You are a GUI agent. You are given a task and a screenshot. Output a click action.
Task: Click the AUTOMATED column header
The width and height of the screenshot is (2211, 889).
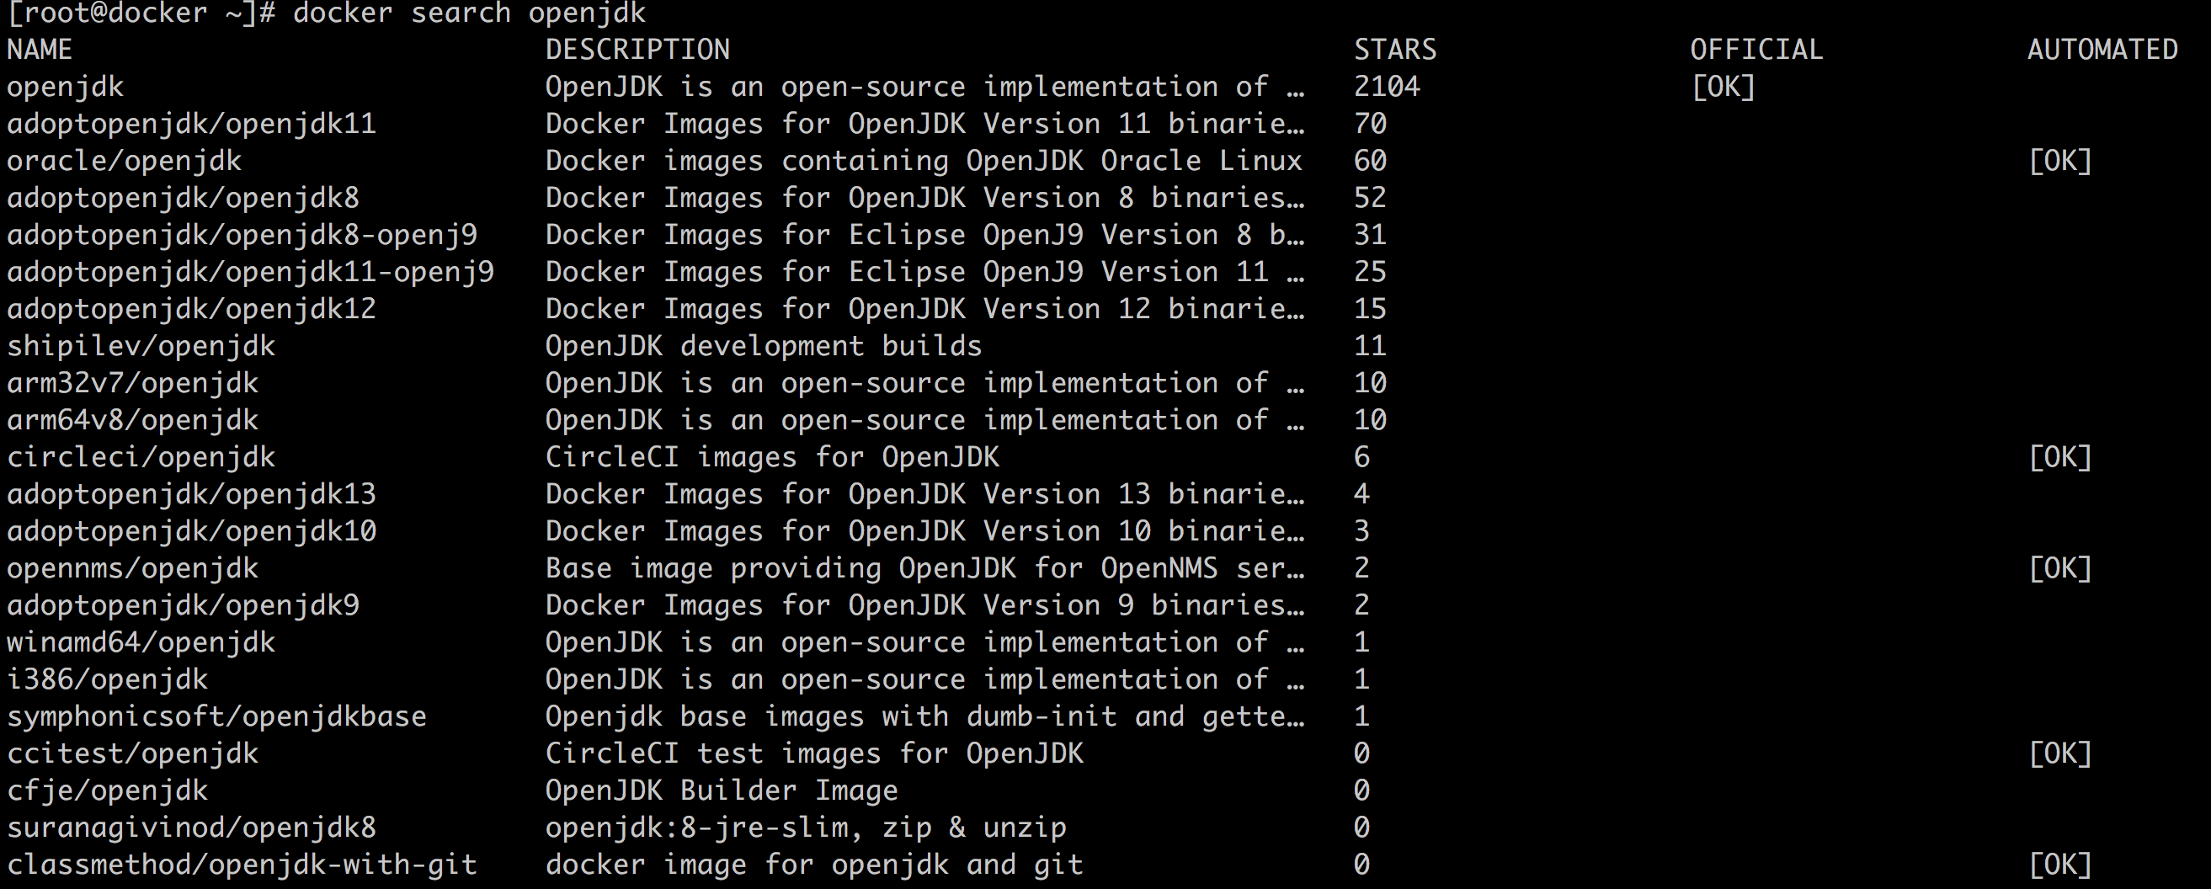[2102, 50]
